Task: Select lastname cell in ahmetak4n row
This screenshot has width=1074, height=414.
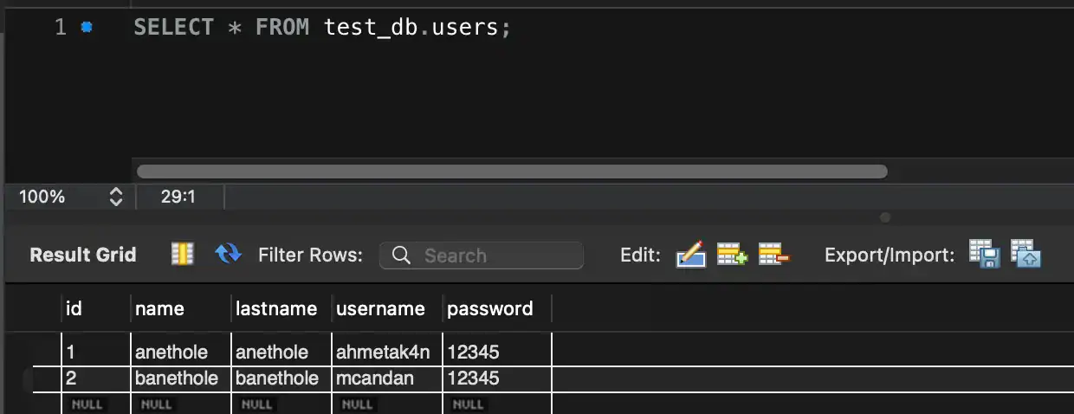Action: [x=281, y=353]
